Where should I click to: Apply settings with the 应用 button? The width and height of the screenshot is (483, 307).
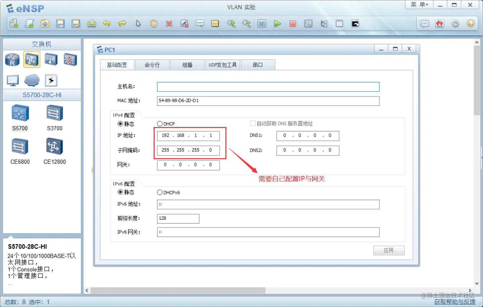[389, 250]
